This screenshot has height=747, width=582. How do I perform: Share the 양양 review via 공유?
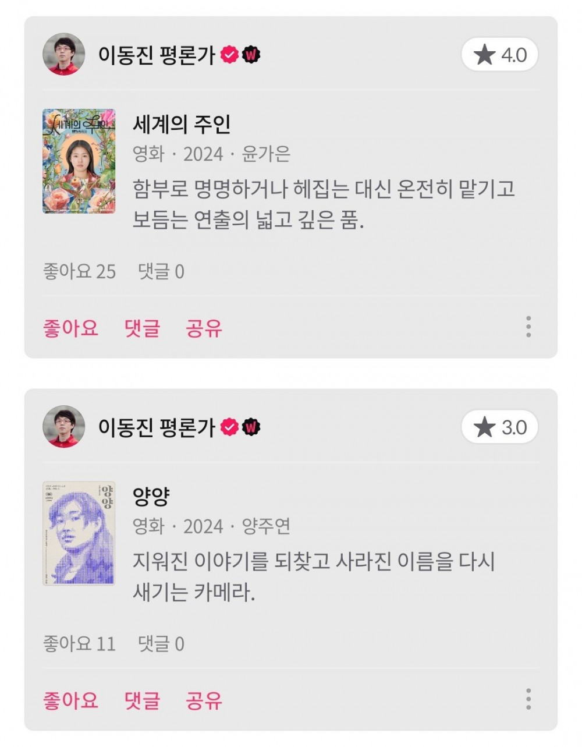click(204, 700)
